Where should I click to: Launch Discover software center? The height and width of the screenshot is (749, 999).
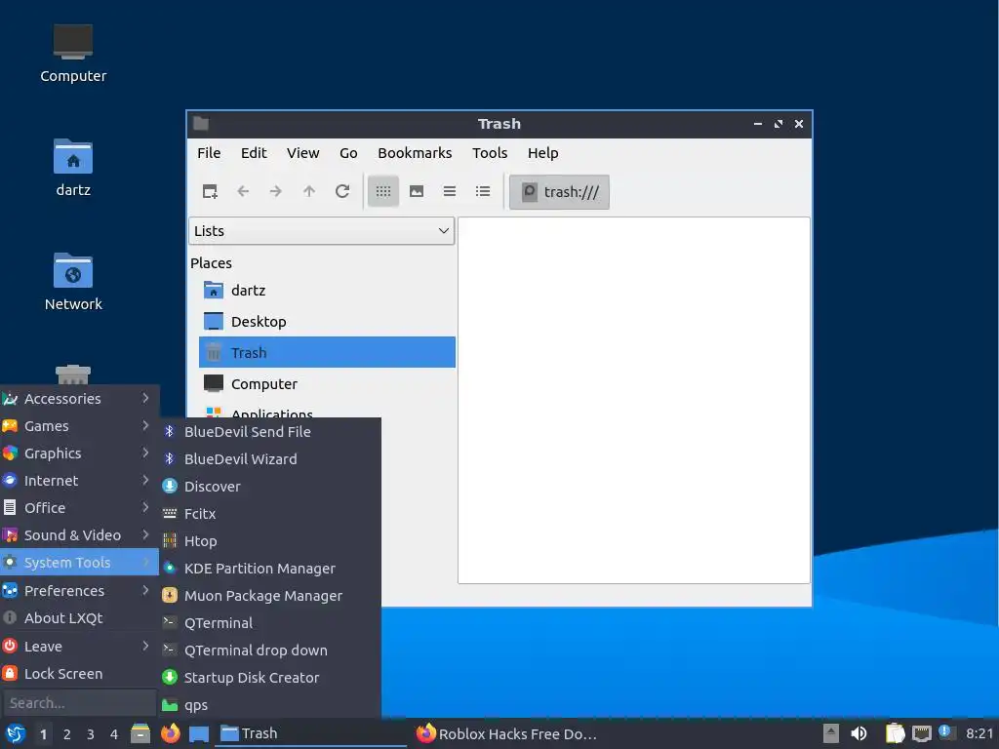click(x=270, y=487)
